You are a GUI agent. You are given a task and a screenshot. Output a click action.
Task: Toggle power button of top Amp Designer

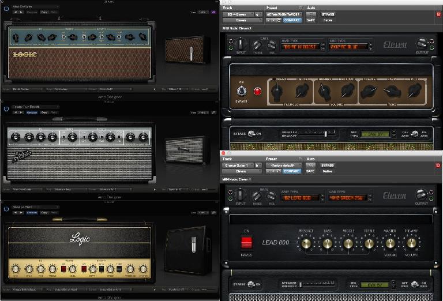coord(6,9)
